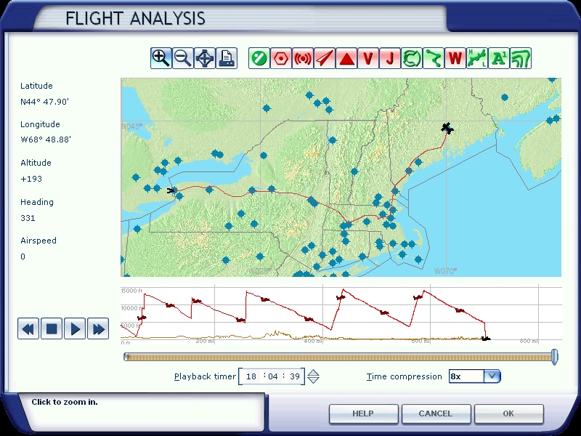This screenshot has height=436, width=581.
Task: Fast forward the flight playback
Action: coord(98,328)
